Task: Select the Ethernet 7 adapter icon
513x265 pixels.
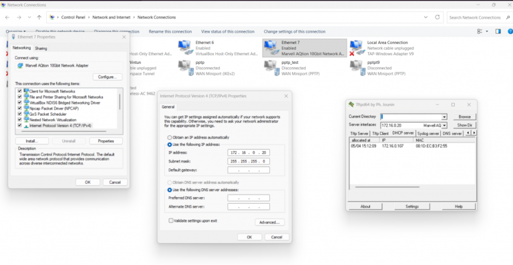Action: pos(271,47)
